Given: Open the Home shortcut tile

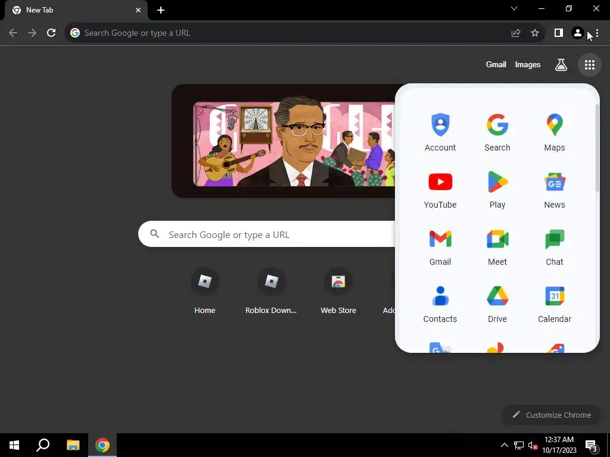Looking at the screenshot, I should [x=205, y=290].
